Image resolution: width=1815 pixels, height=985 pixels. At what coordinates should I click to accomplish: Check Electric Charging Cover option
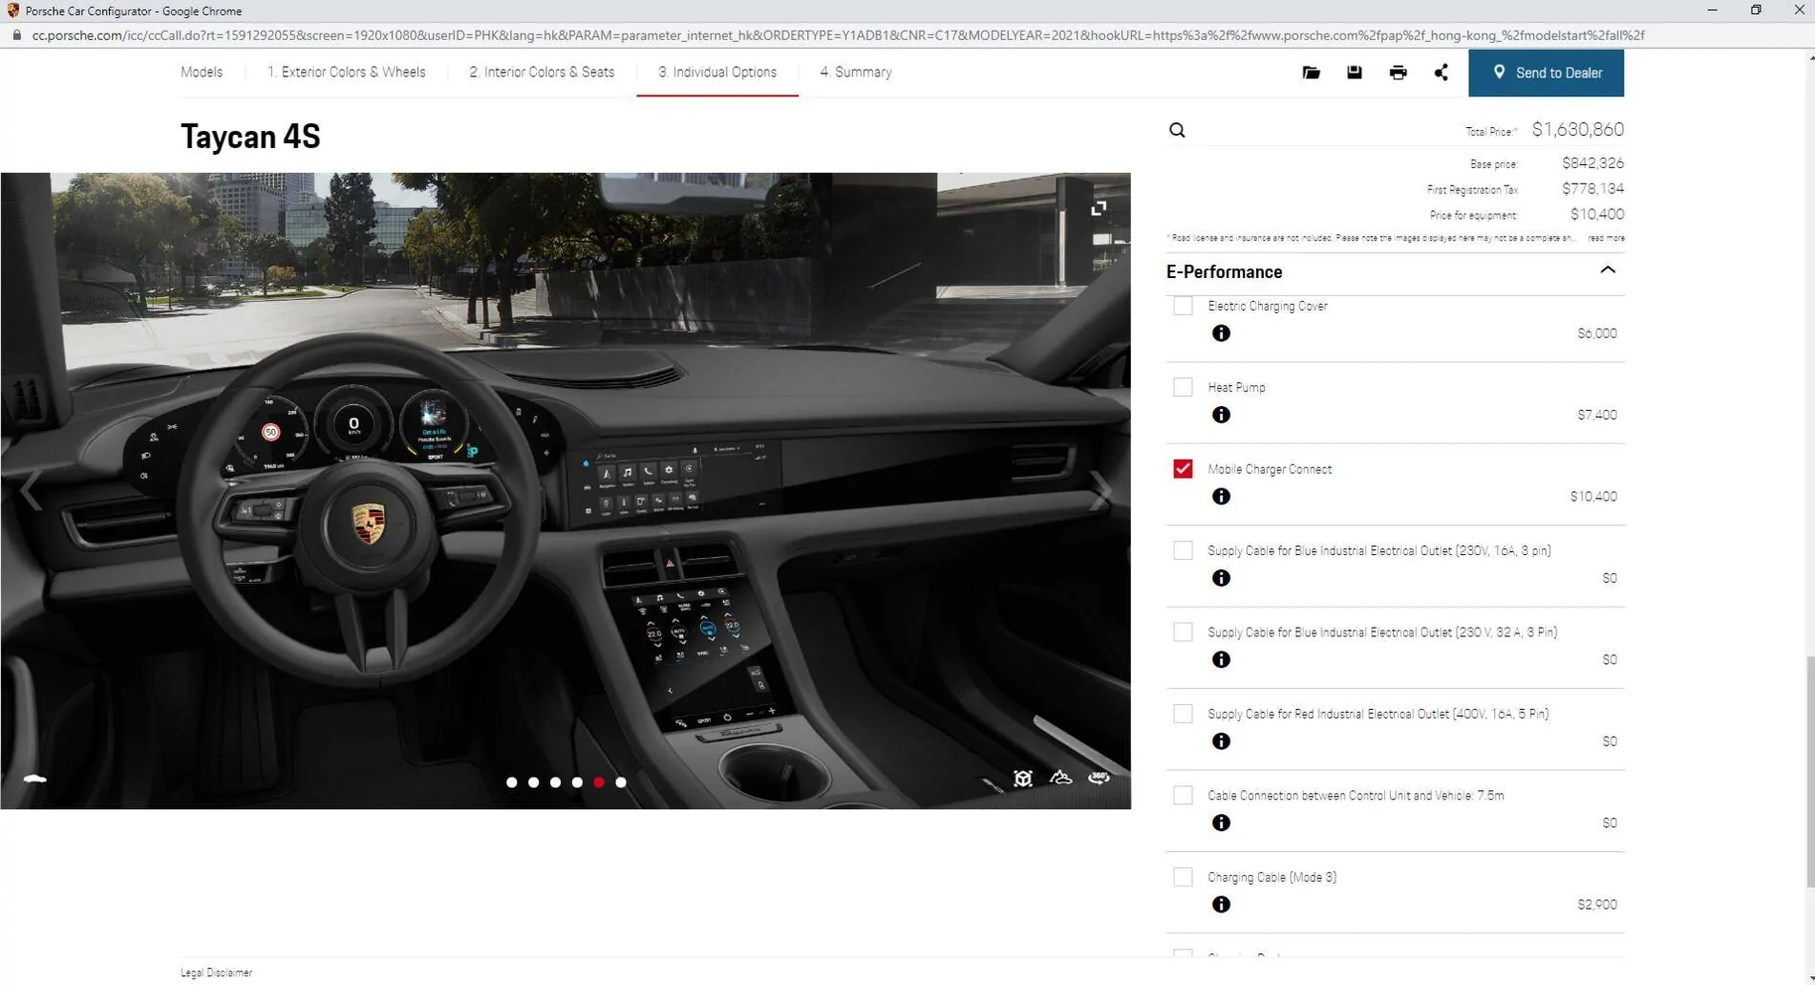coord(1183,306)
